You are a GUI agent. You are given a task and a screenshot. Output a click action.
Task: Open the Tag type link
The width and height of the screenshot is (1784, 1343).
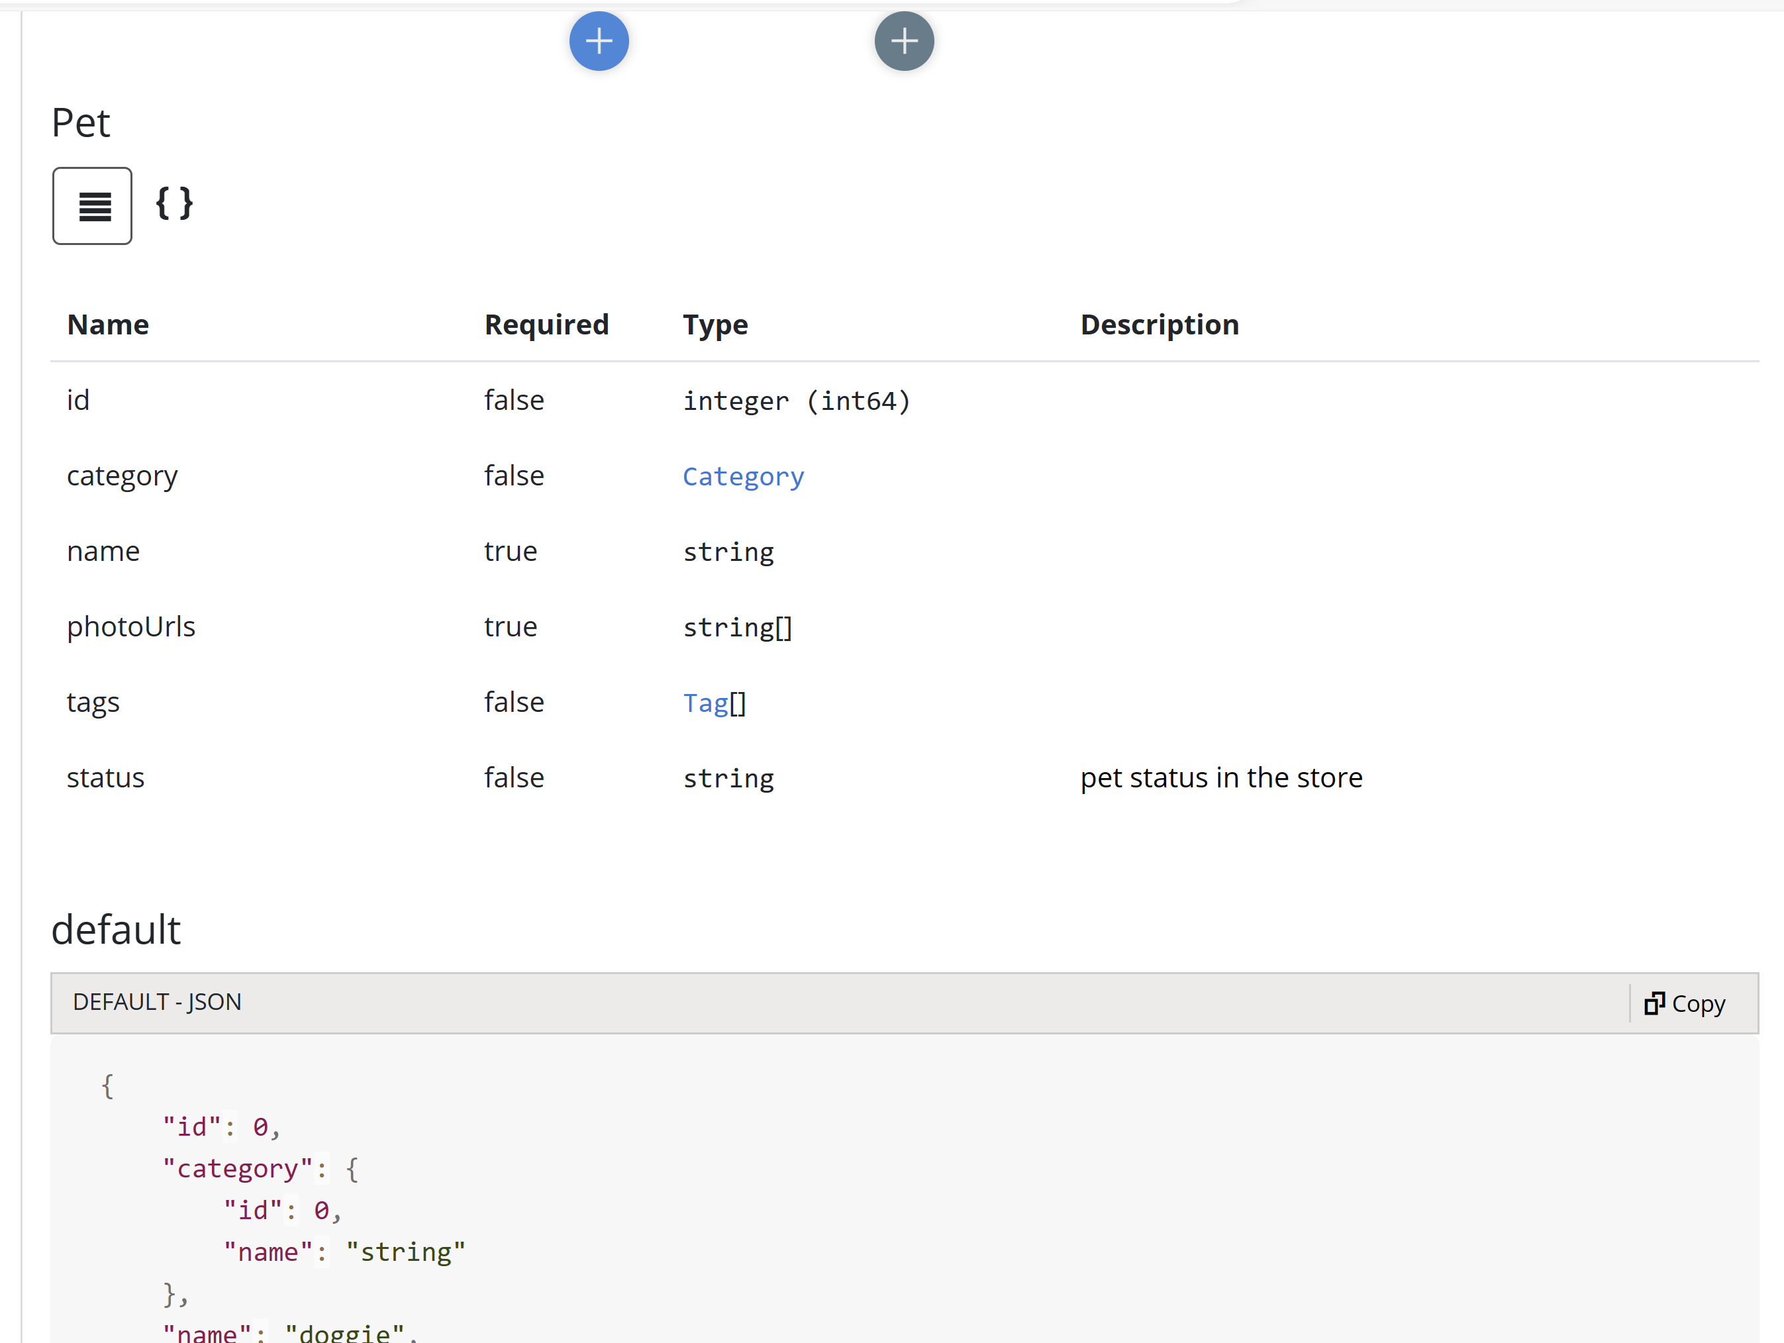pyautogui.click(x=706, y=703)
